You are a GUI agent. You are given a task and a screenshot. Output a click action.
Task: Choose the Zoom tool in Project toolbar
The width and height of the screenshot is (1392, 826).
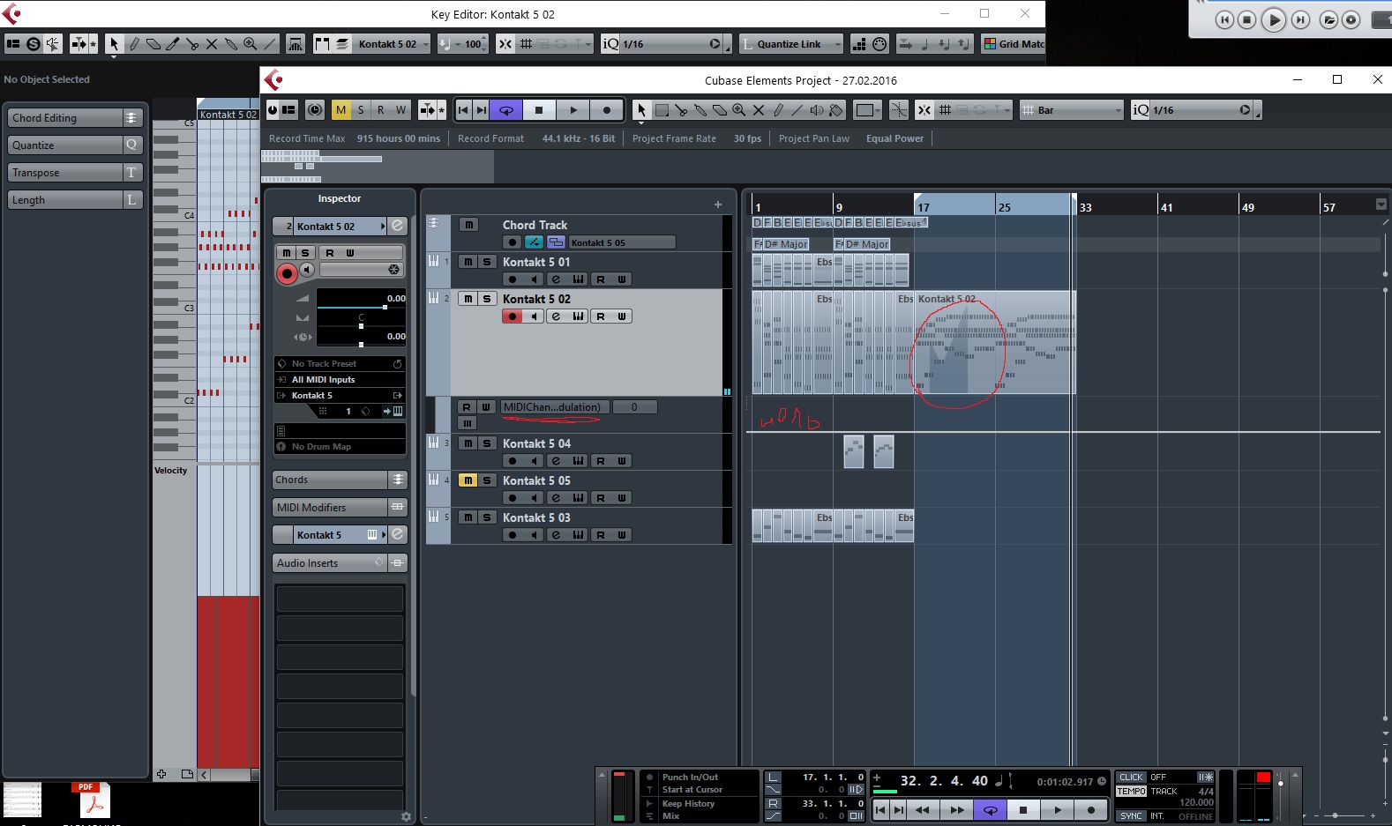[x=739, y=110]
